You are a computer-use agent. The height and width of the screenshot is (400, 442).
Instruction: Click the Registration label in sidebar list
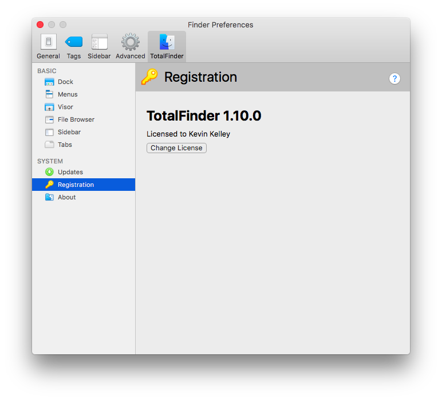76,185
